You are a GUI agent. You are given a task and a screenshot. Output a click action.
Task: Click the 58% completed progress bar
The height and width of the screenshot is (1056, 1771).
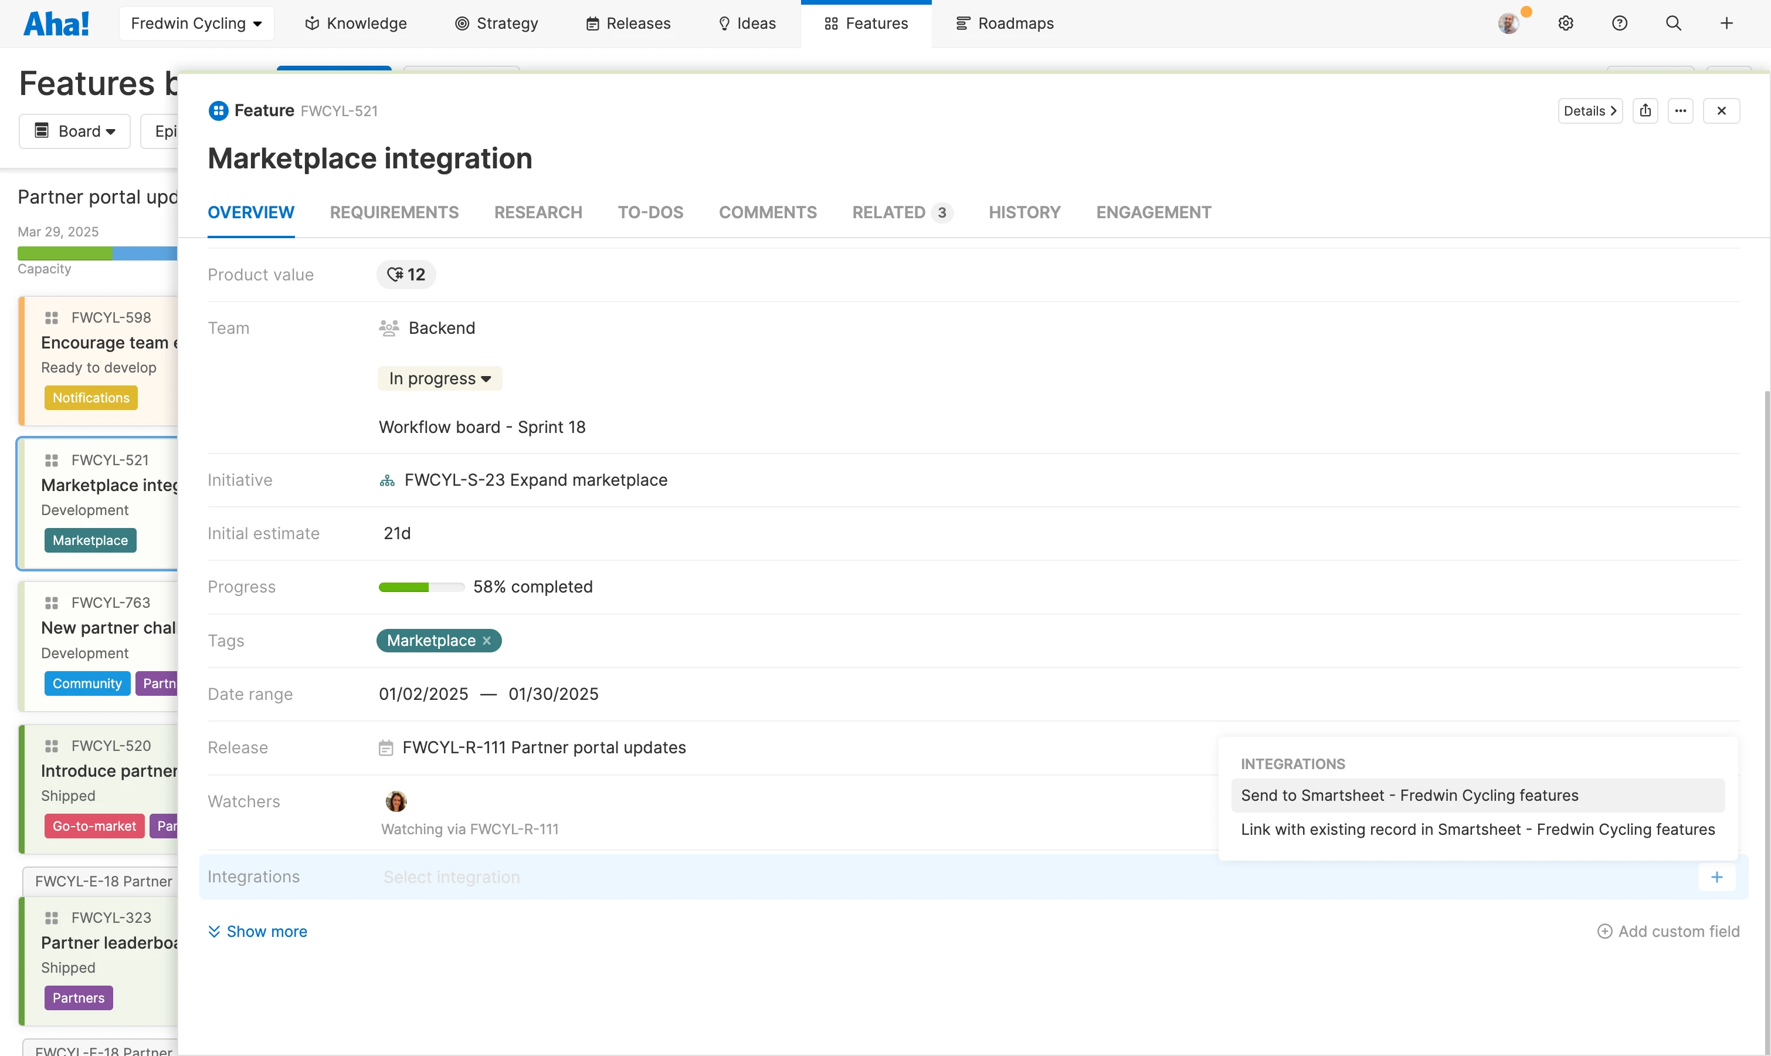click(x=421, y=587)
